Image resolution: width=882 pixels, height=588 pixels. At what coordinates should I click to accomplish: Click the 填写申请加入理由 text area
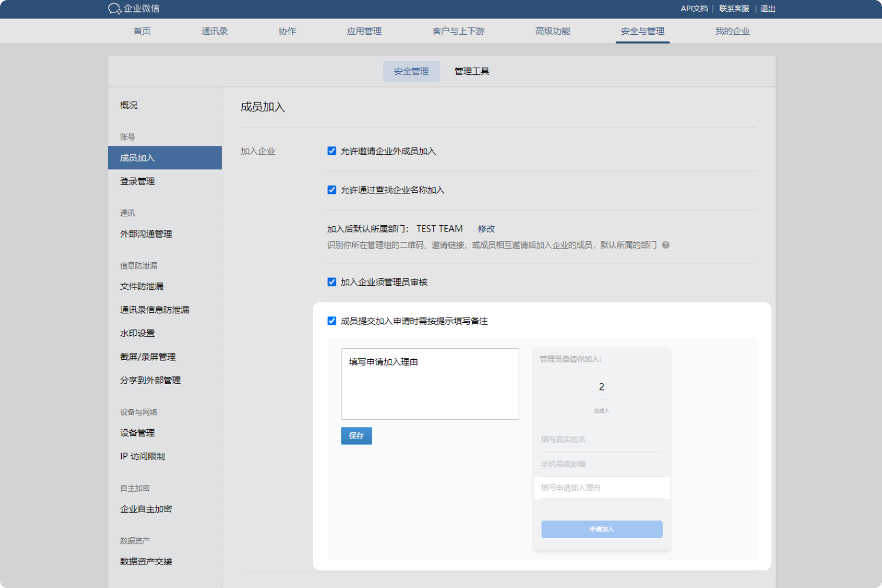(430, 384)
